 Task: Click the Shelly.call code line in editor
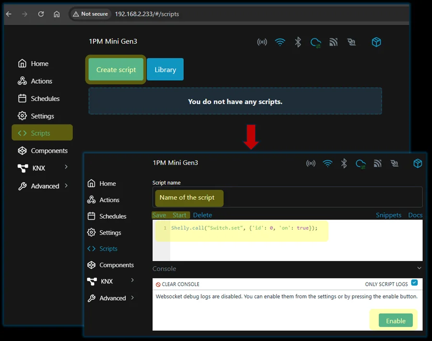tap(244, 228)
